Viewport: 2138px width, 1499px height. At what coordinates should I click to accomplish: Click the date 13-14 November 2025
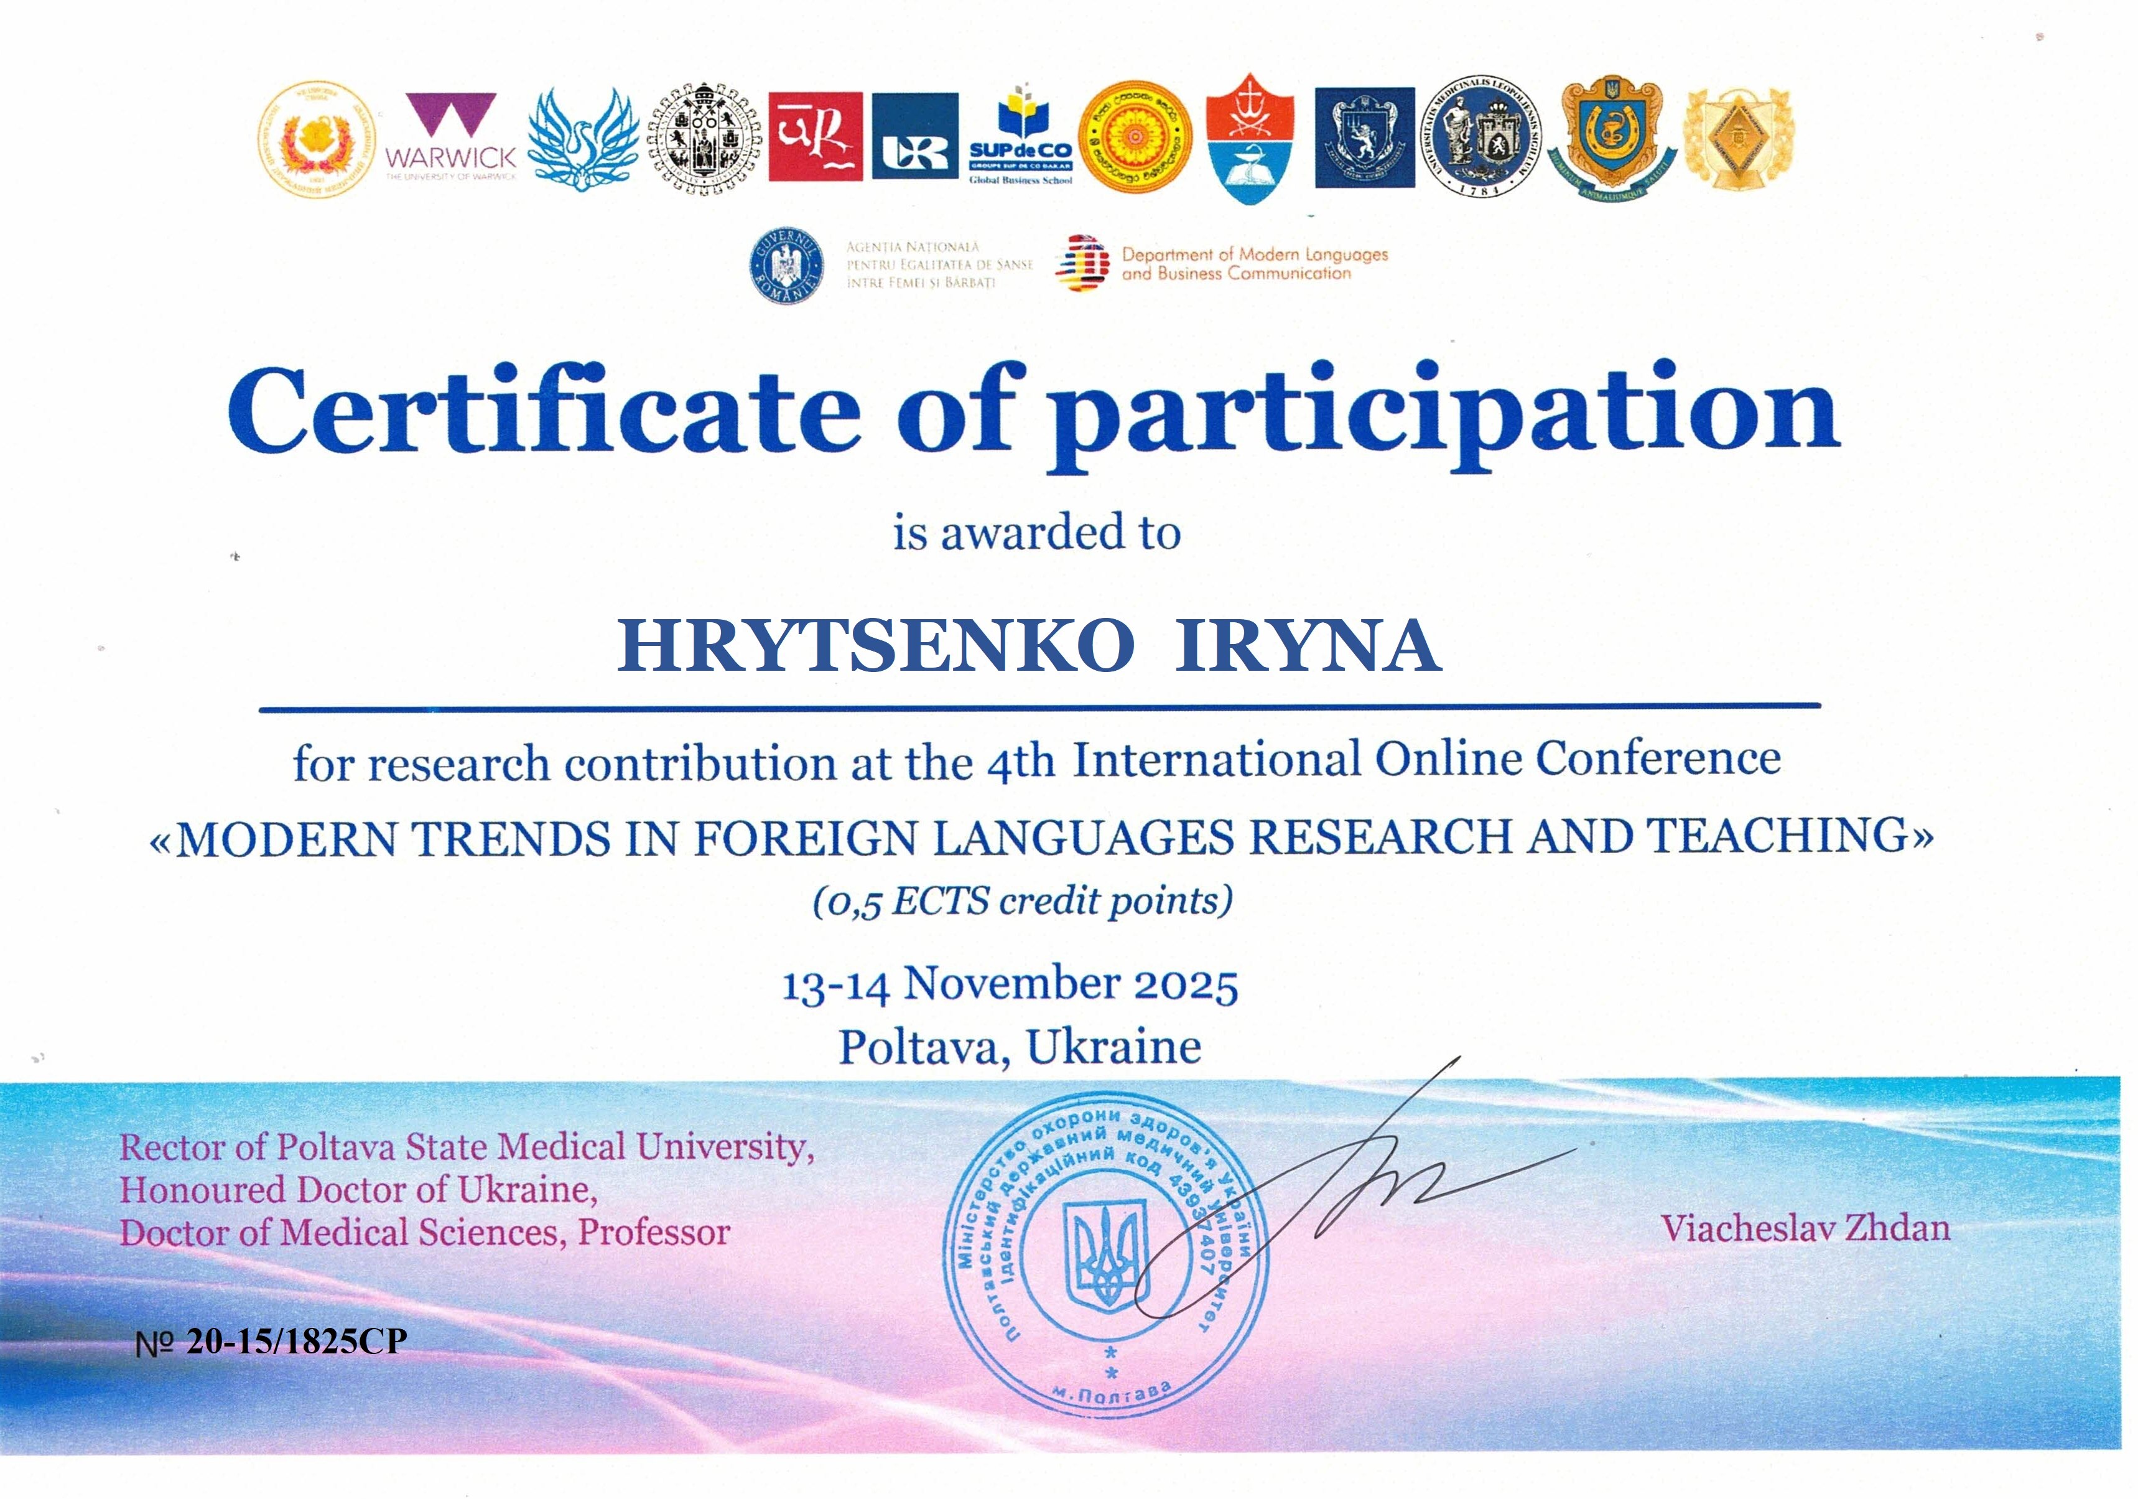pos(1010,985)
